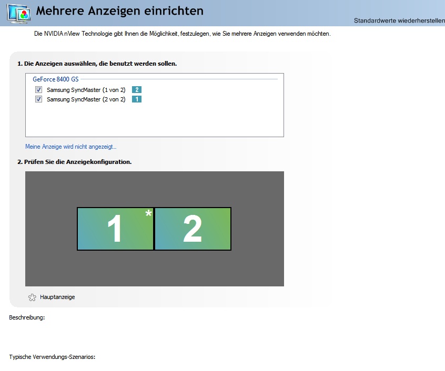The height and width of the screenshot is (371, 445).
Task: Click display badge 1 beside SyncMaster (2 von 2)
Action: [x=137, y=99]
